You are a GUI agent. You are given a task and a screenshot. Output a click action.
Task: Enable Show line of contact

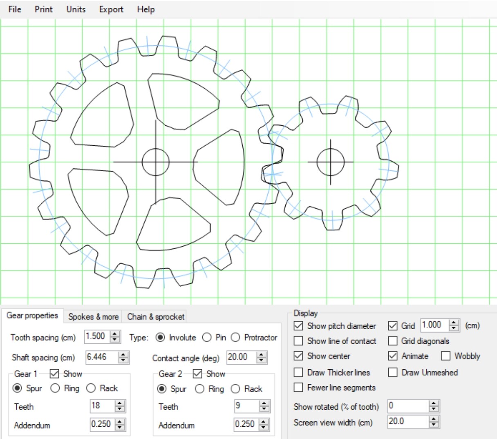[x=299, y=341]
